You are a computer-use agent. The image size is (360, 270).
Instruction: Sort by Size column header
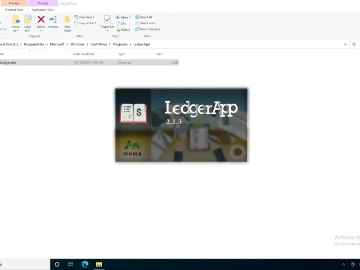coord(159,54)
